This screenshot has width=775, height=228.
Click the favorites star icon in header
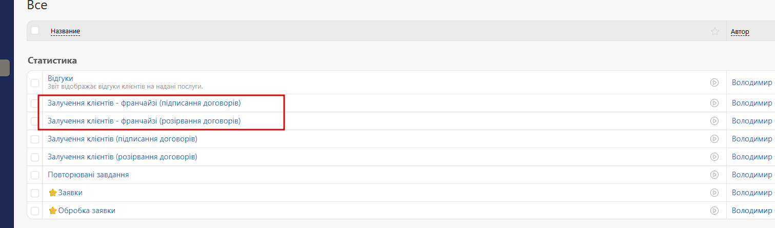point(714,31)
